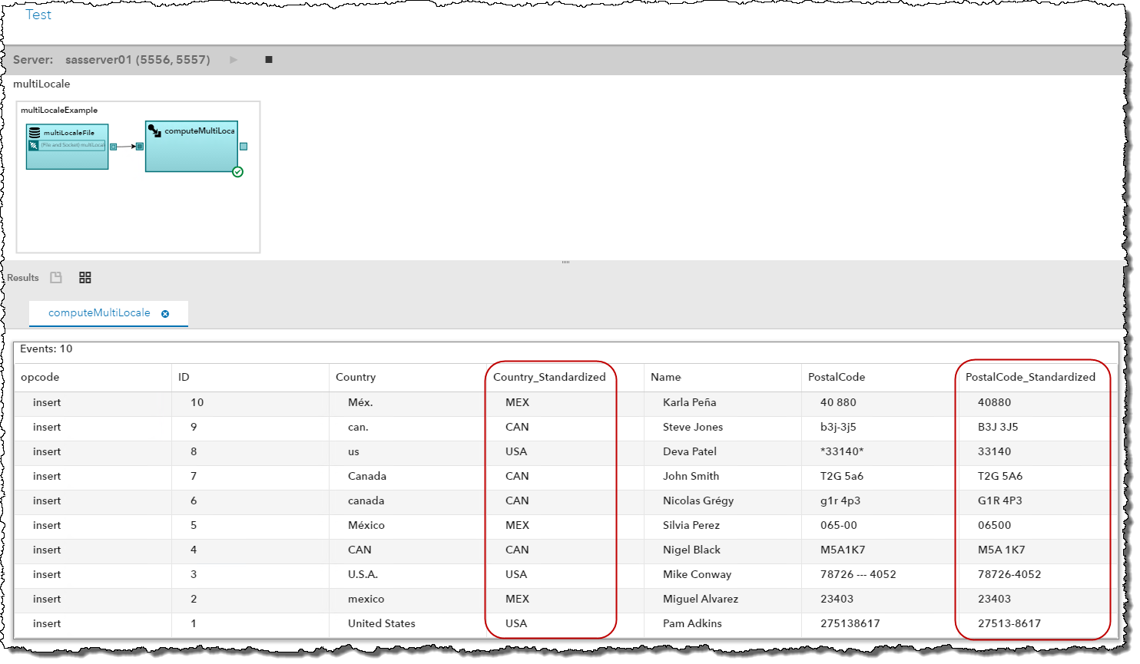
Task: Click the Run test play button
Action: tap(234, 59)
